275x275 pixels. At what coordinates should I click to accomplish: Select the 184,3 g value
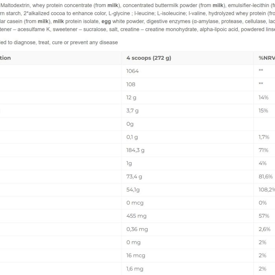coord(135,150)
